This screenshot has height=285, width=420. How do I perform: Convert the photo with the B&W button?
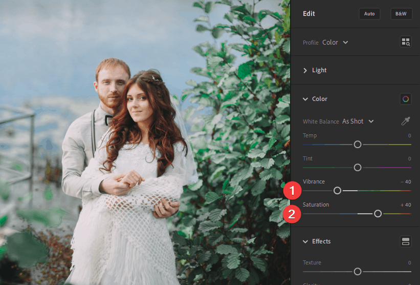[x=401, y=14]
